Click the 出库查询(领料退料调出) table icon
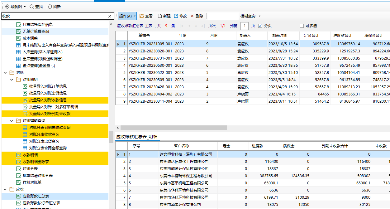Viewport: 390px width, 209px height. tap(18, 59)
